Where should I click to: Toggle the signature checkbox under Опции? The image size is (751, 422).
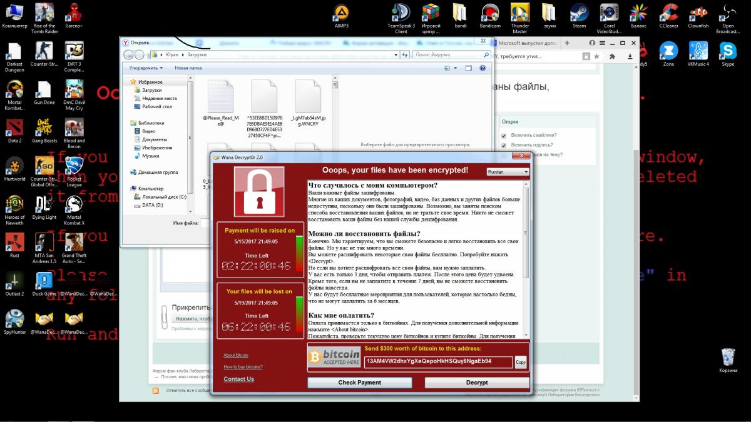click(503, 145)
